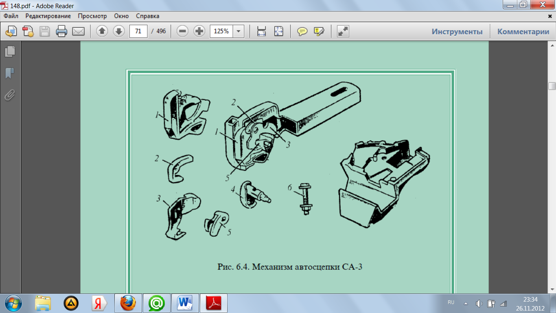Viewport: 556px width, 313px height.
Task: Open the Справка menu
Action: point(147,16)
